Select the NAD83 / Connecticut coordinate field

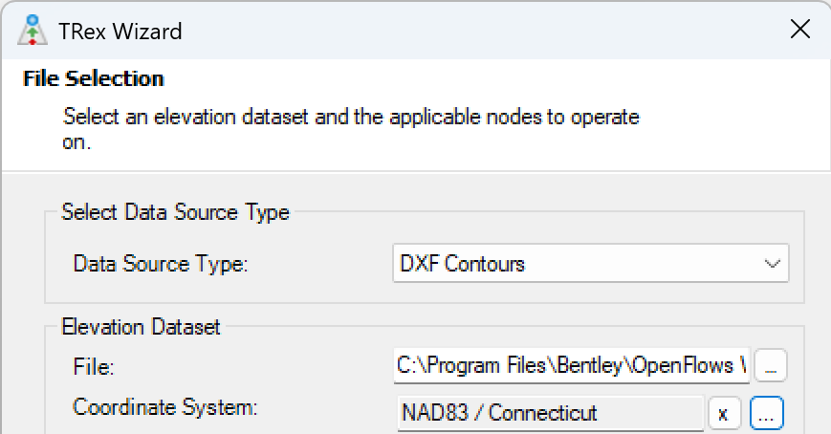pos(550,413)
